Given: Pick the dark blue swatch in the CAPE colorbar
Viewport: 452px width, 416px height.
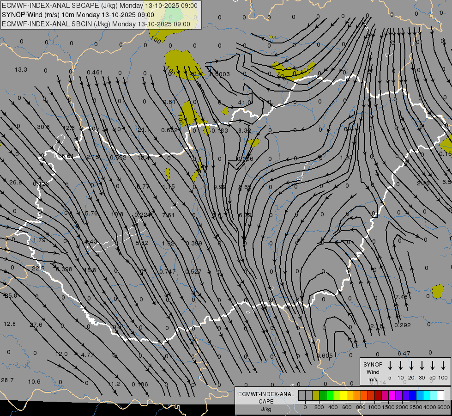Looking at the screenshot, I should (x=413, y=396).
